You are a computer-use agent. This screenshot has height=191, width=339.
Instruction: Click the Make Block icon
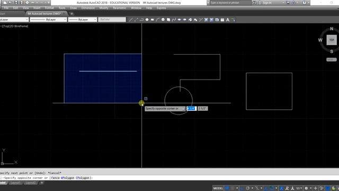coord(195,20)
